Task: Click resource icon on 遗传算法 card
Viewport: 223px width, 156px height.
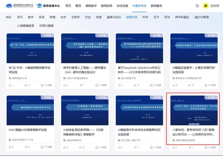Action: click(x=97, y=85)
